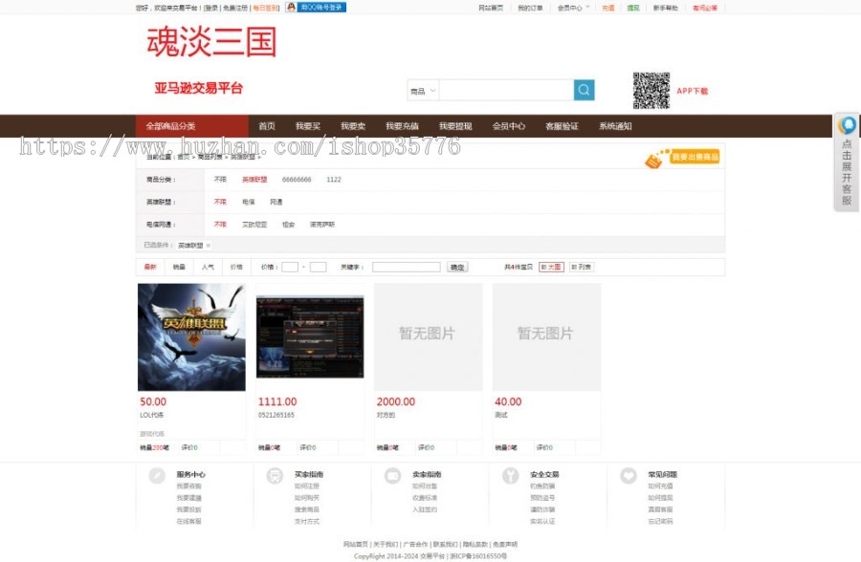Expand the 会员中心 dropdown in top bar
The width and height of the screenshot is (861, 562).
click(x=574, y=8)
